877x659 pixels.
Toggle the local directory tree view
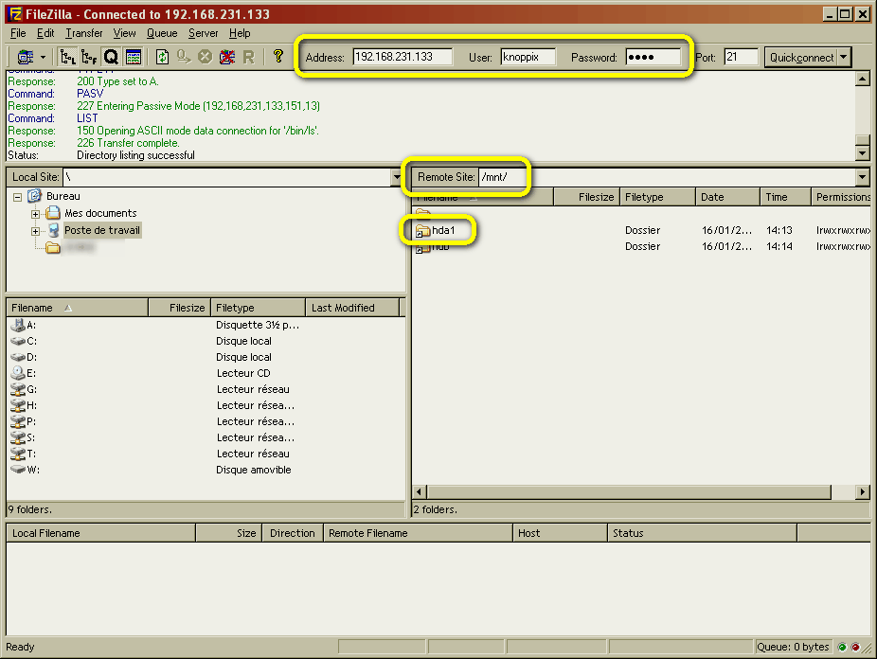pyautogui.click(x=67, y=57)
